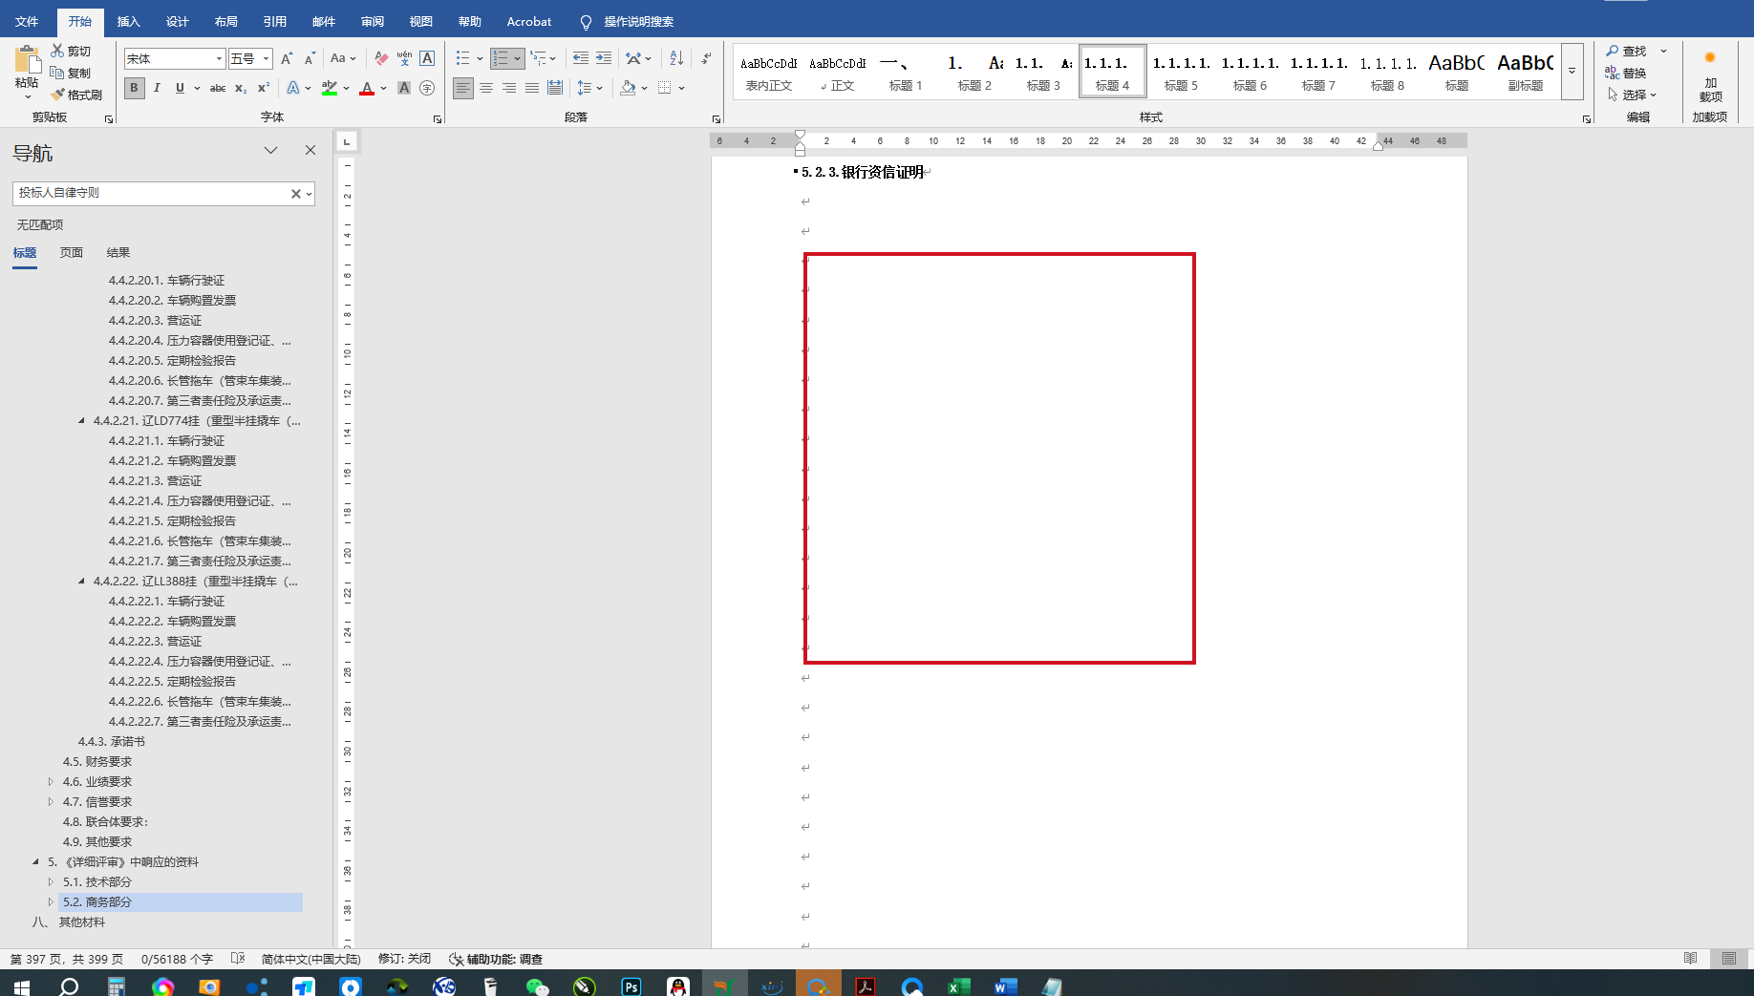Switch to the 页面 tab in navigation pane
The height and width of the screenshot is (996, 1754).
pyautogui.click(x=72, y=252)
